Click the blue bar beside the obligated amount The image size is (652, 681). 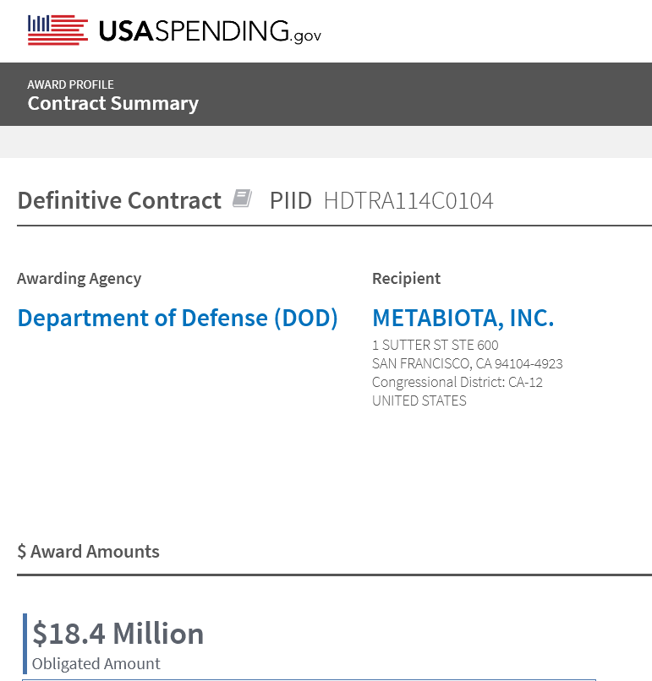pyautogui.click(x=25, y=644)
